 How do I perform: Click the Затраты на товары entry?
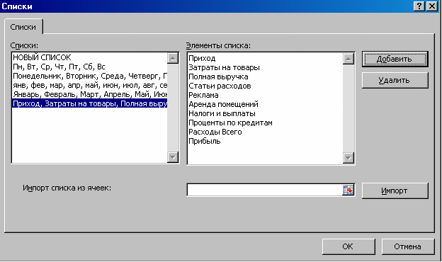[224, 67]
